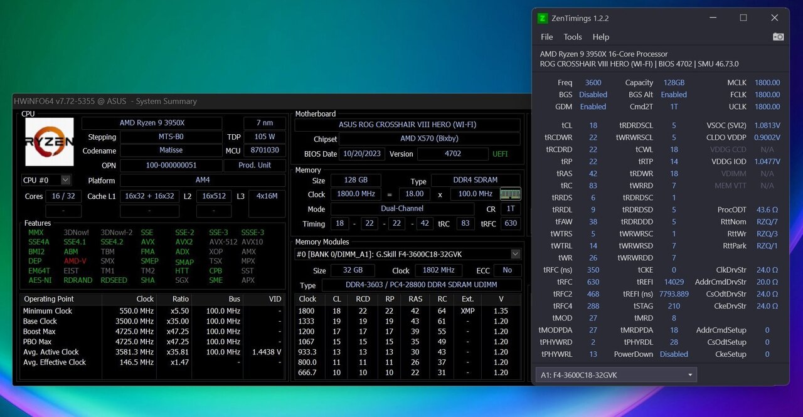Open the File menu in ZenTimings
This screenshot has height=417, width=803.
click(x=547, y=37)
